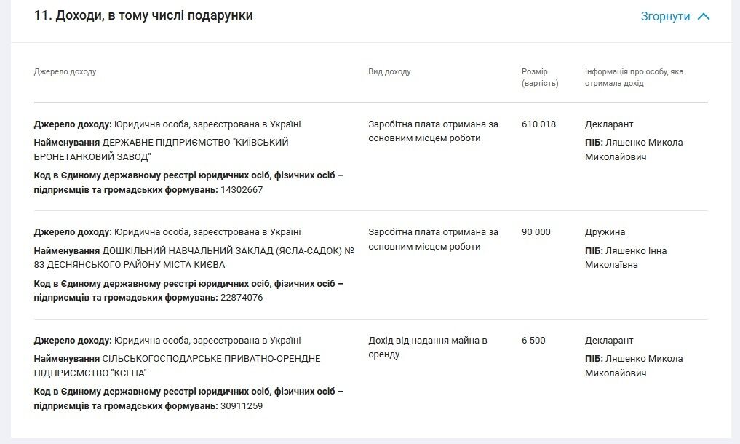The image size is (740, 444).
Task: Select 'Ляшенко Микола Миколайович' in the 6 500 row
Action: point(634,365)
